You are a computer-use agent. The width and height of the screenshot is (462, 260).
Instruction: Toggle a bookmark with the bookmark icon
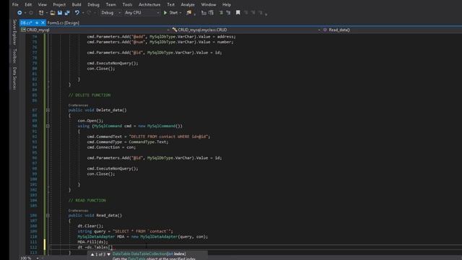(237, 13)
